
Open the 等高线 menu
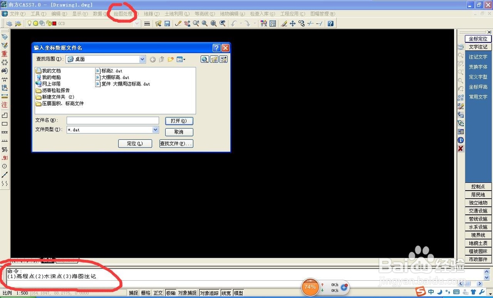point(205,14)
